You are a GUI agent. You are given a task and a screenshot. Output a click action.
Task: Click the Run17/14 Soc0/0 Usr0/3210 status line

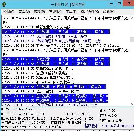click(x=23, y=114)
